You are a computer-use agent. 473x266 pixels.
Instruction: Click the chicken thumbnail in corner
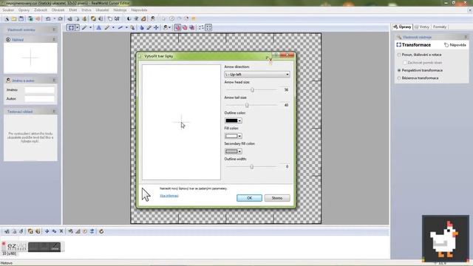coord(445,238)
